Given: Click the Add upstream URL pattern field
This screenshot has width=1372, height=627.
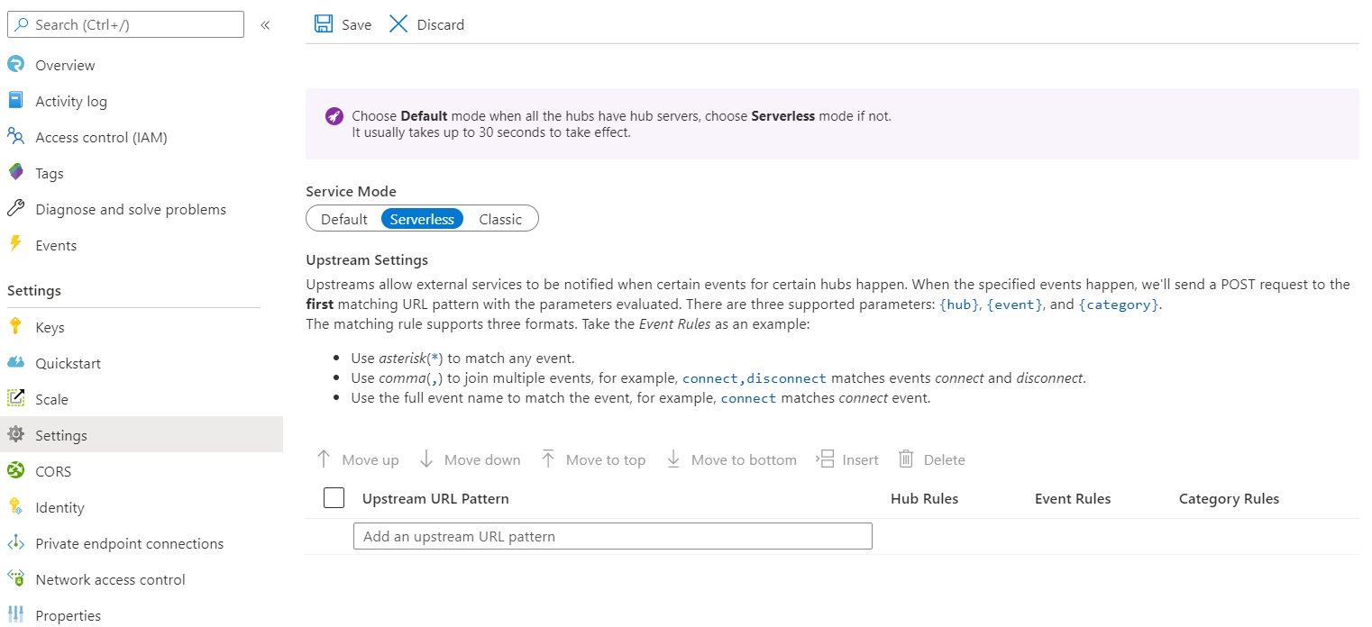Looking at the screenshot, I should click(x=612, y=535).
